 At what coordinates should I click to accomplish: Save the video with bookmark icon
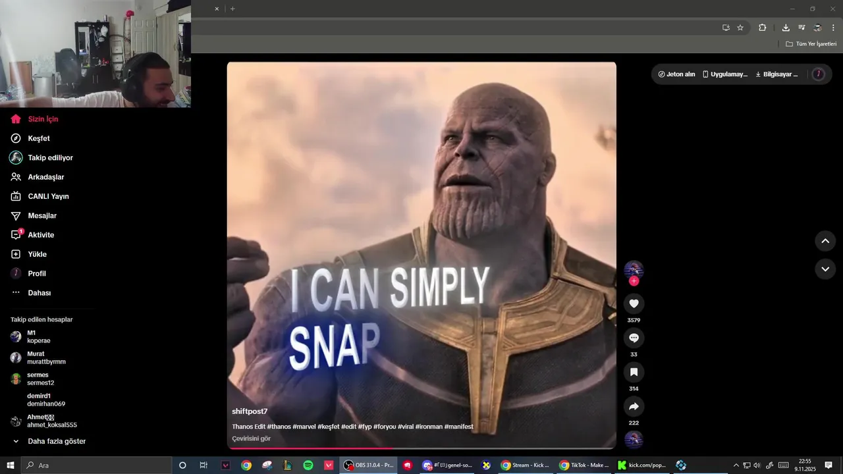tap(634, 372)
